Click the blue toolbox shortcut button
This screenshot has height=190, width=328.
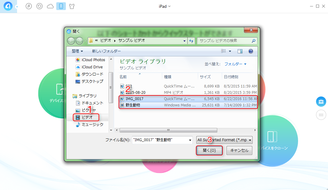click(321, 102)
